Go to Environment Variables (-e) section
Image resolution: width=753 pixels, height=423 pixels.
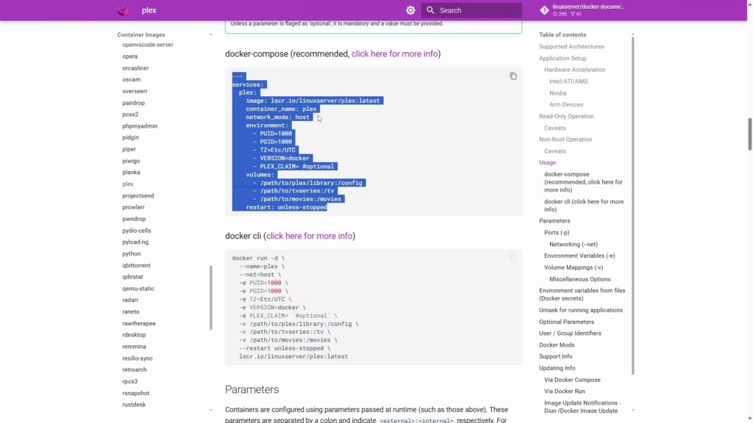click(579, 256)
